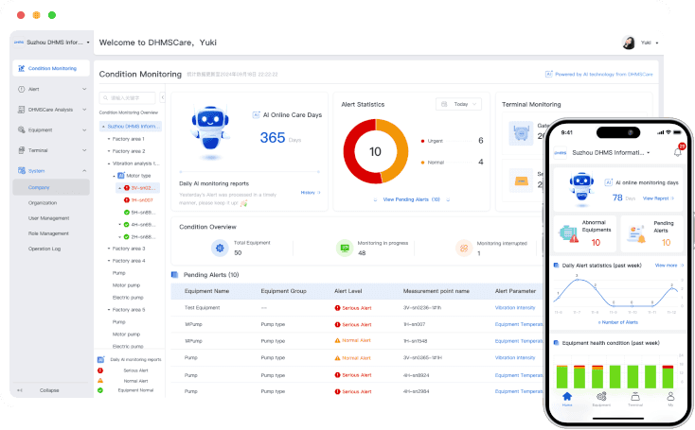Image resolution: width=695 pixels, height=430 pixels.
Task: Click the tree search input field
Action: pyautogui.click(x=127, y=97)
